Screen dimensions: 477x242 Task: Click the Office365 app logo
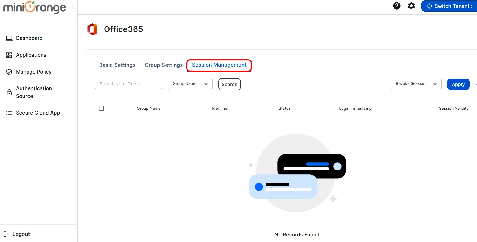coord(92,29)
